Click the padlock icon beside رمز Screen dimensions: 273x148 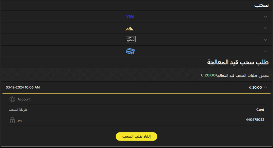[12, 120]
